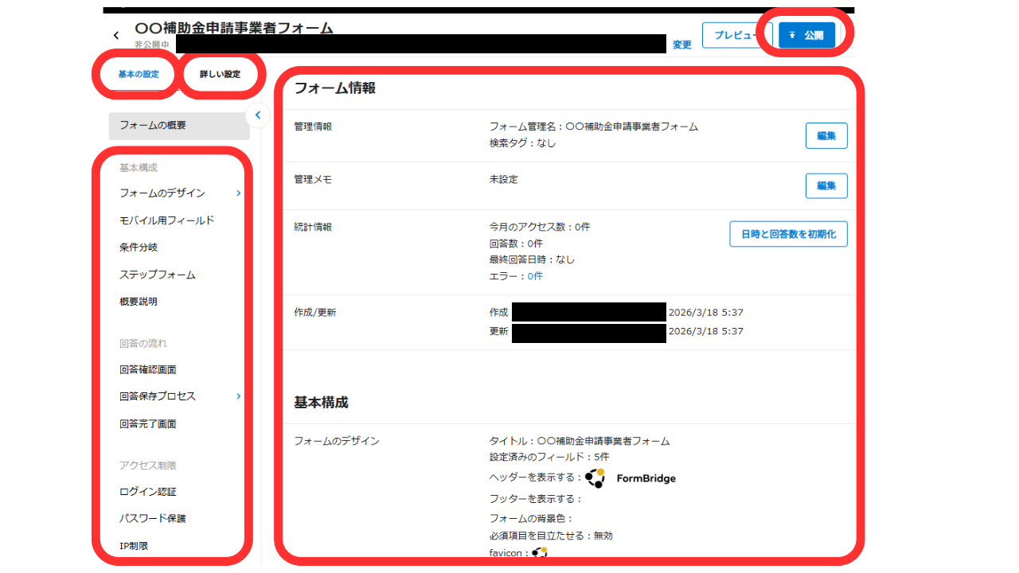Open 回答確認画面 settings

point(148,369)
